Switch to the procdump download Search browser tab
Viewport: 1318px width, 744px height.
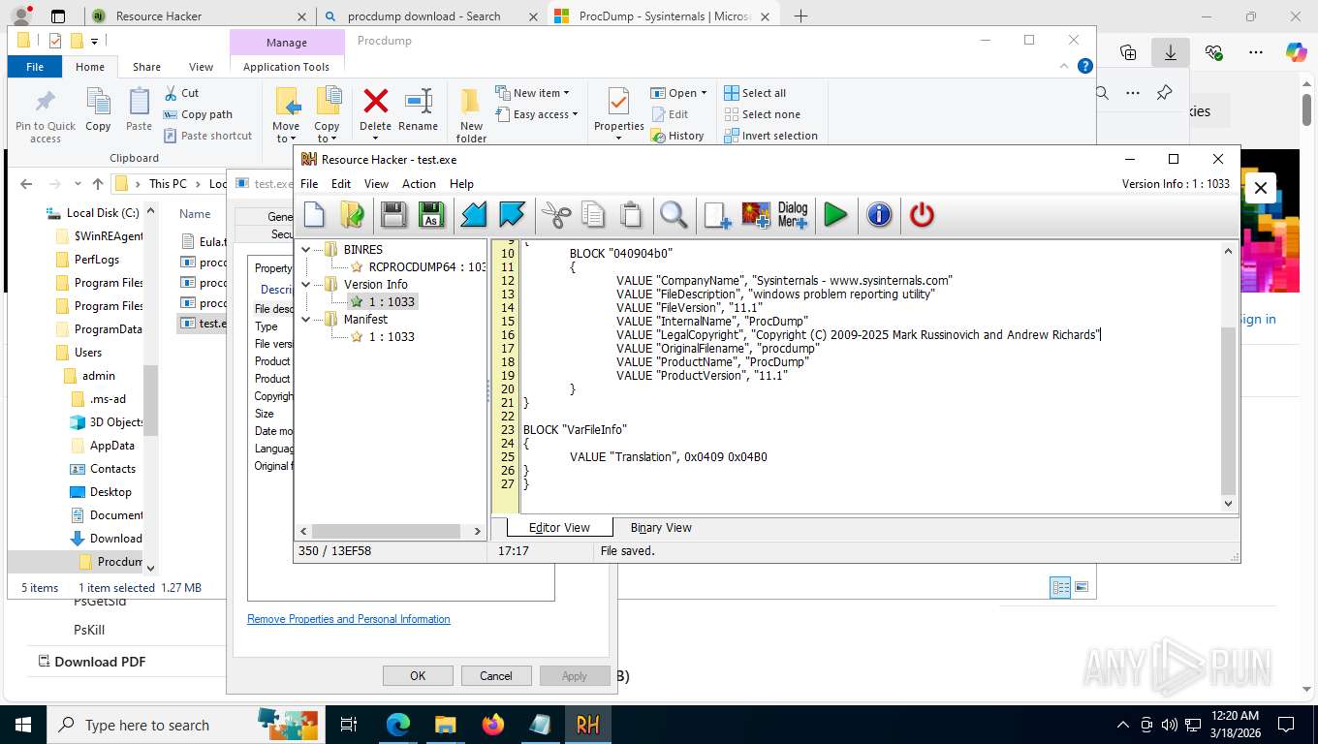tap(426, 16)
